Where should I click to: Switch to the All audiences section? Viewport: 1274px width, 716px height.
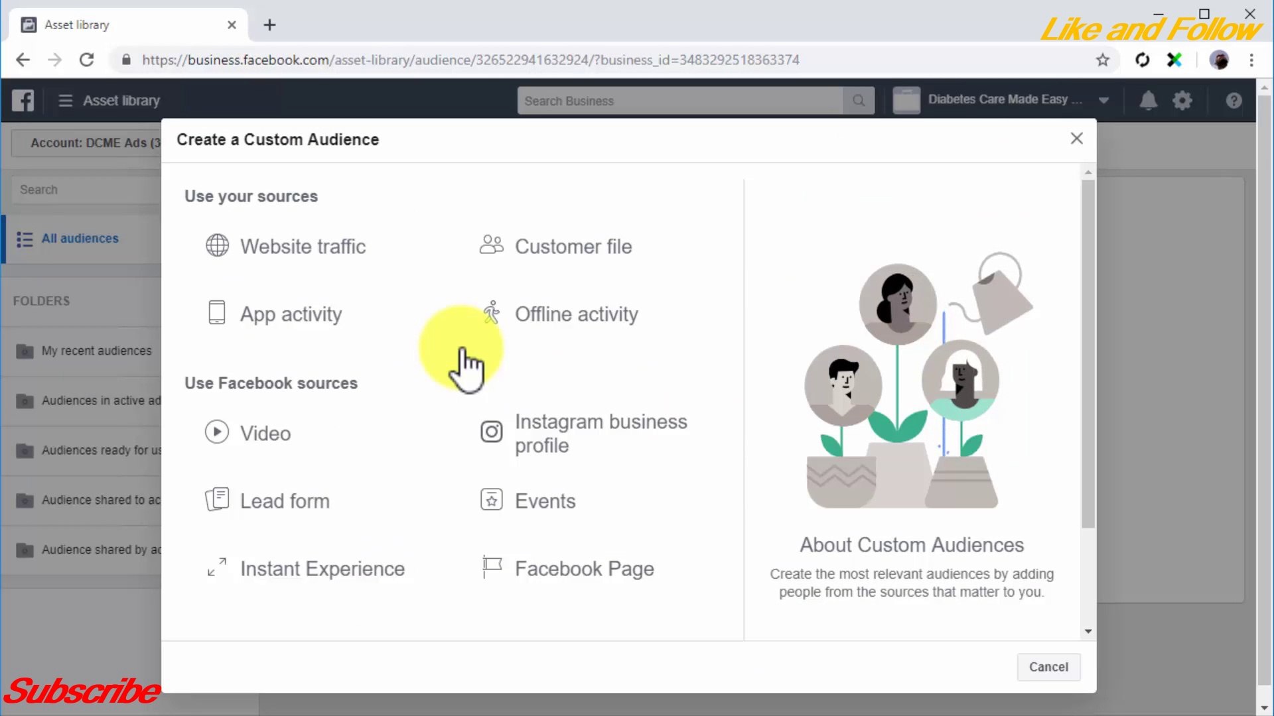80,238
